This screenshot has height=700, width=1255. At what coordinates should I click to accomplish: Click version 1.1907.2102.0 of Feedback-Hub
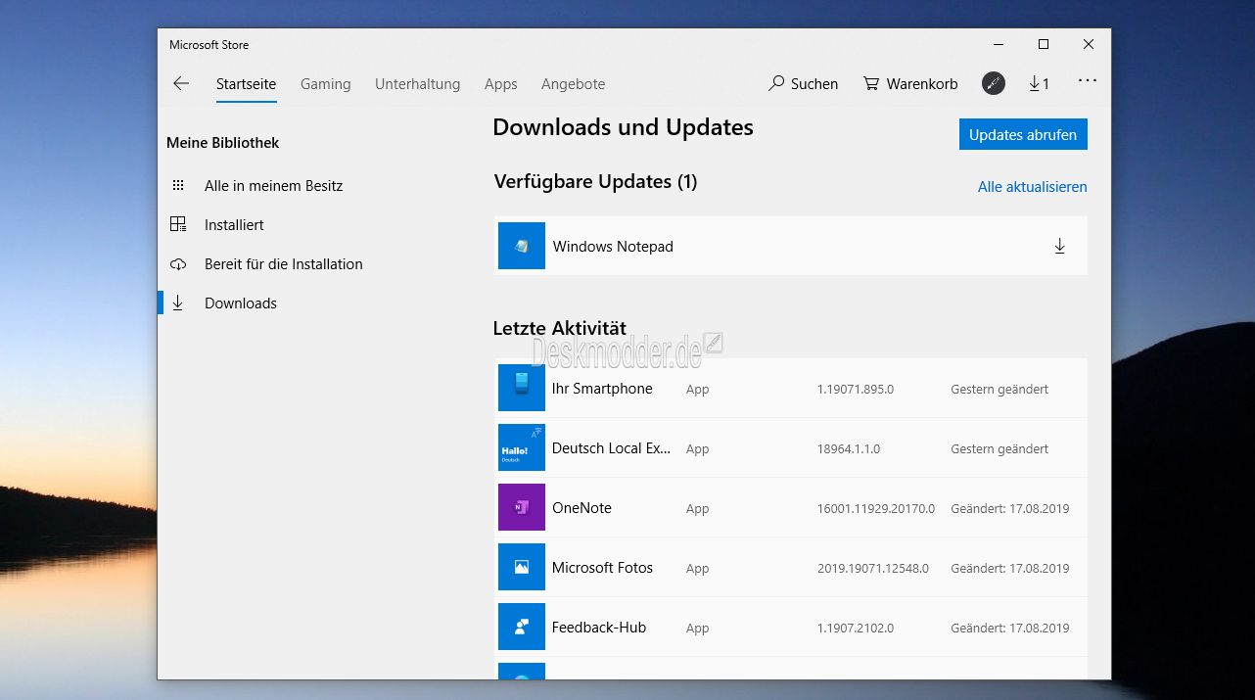pos(855,629)
